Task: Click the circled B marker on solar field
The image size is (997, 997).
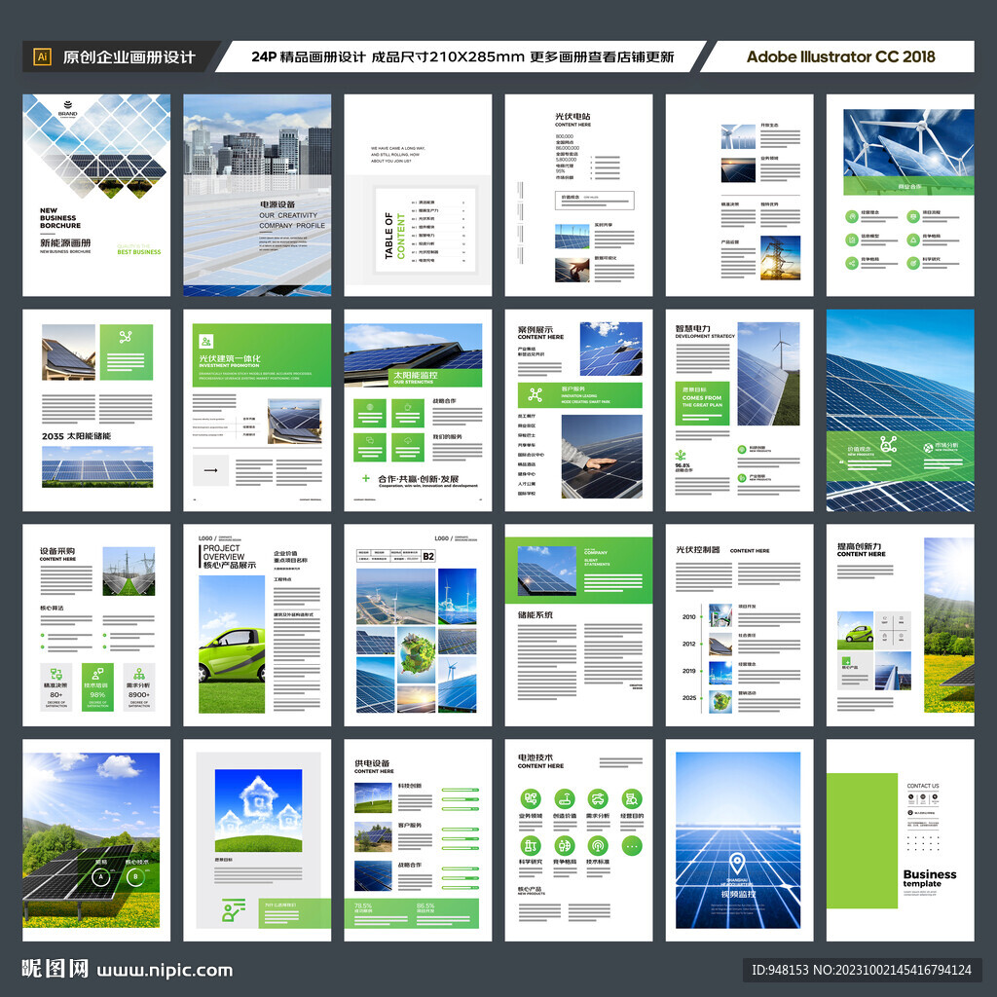Action: click(135, 878)
